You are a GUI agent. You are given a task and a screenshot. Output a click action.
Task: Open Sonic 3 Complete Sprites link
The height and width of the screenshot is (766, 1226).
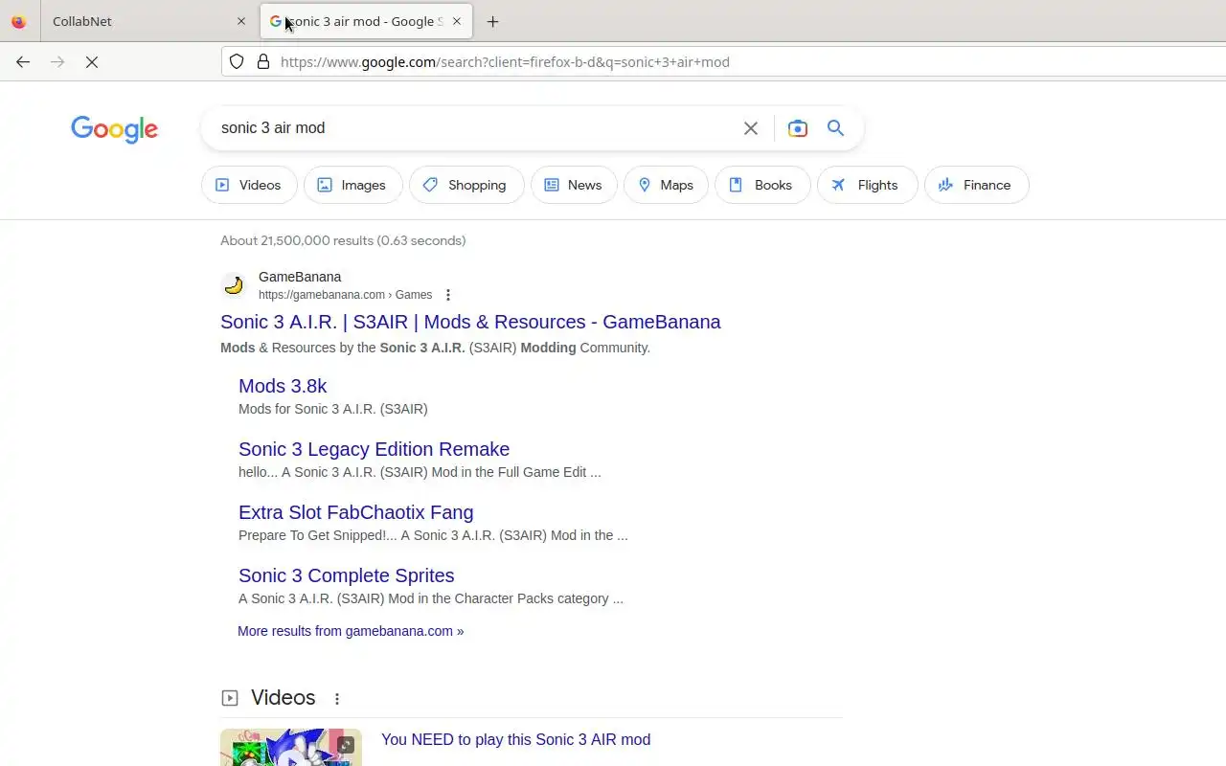click(346, 575)
